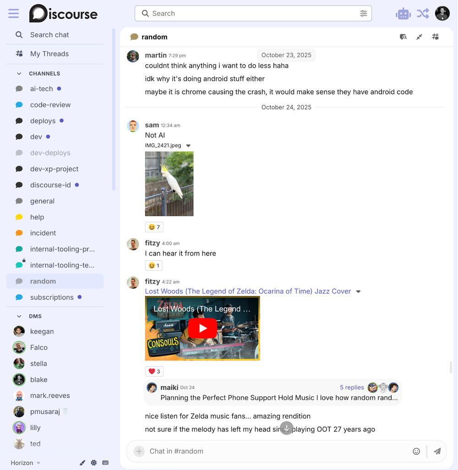
Task: Collapse the IMG_2421.jpeg image attachment
Action: click(188, 146)
